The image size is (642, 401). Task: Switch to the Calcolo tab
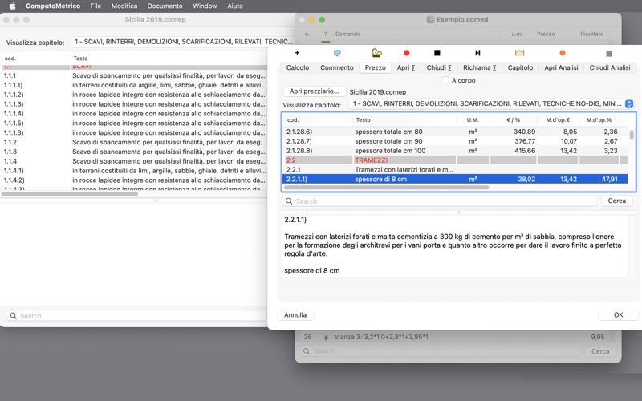point(298,67)
